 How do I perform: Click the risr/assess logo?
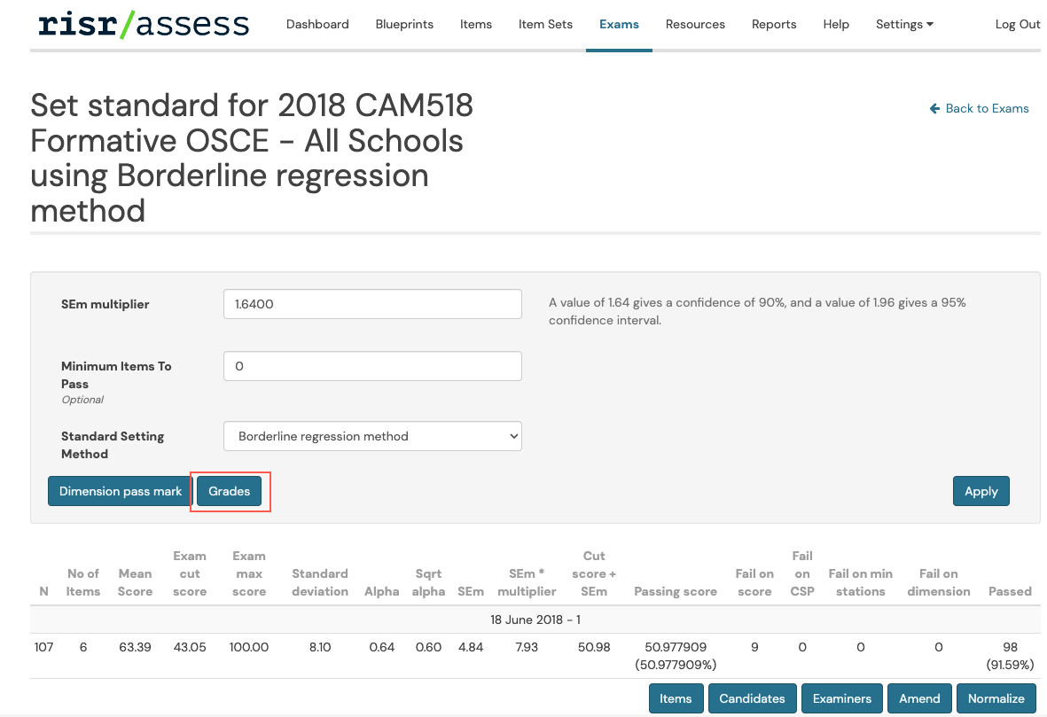142,24
